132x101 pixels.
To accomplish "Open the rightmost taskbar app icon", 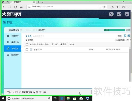I will (88, 98).
